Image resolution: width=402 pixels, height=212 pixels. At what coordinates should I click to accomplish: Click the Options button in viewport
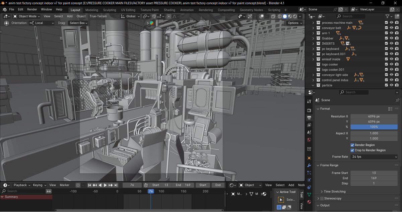[295, 23]
